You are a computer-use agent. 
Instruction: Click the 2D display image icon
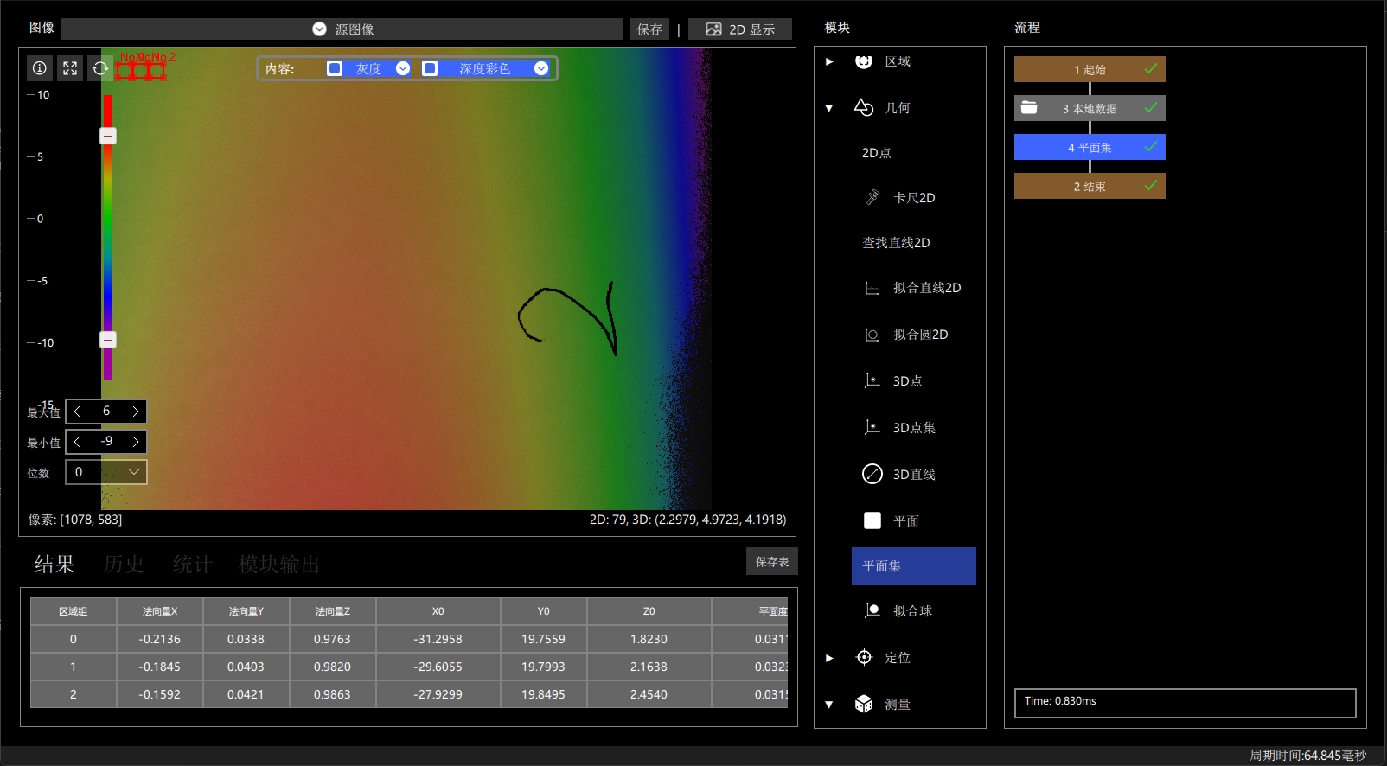(x=713, y=29)
